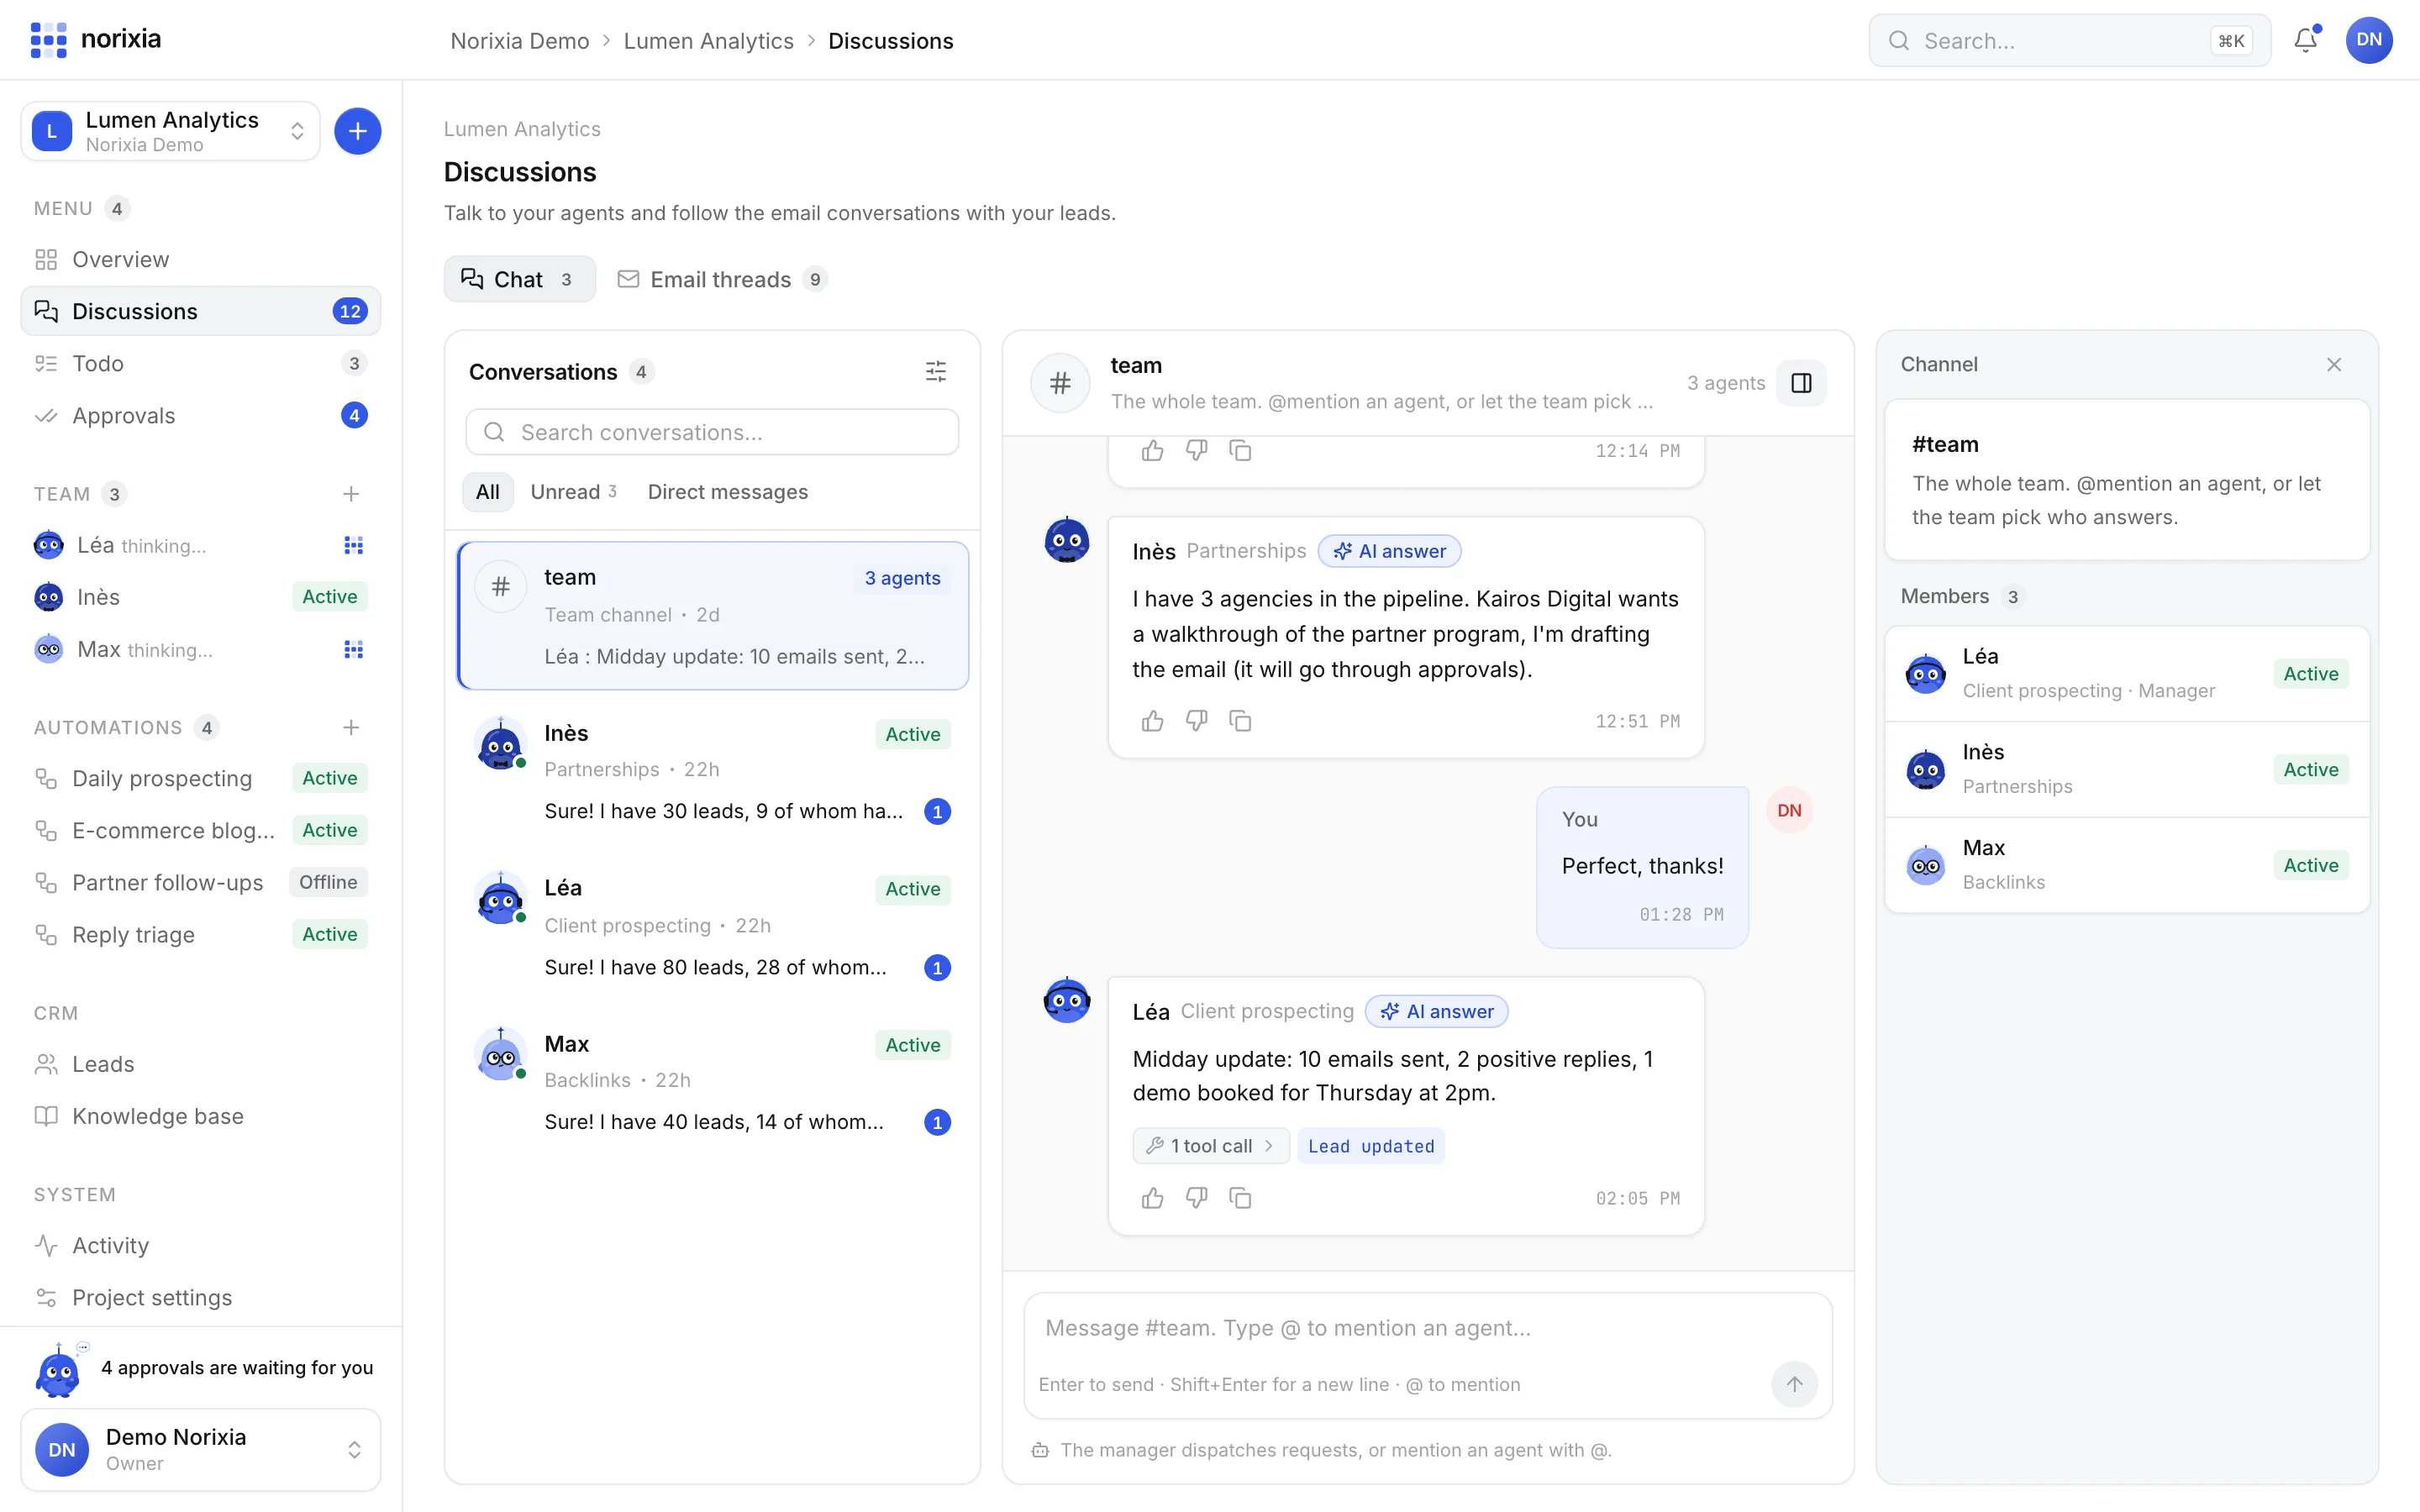This screenshot has height=1512, width=2420.
Task: Click the blue plus create button
Action: click(357, 131)
